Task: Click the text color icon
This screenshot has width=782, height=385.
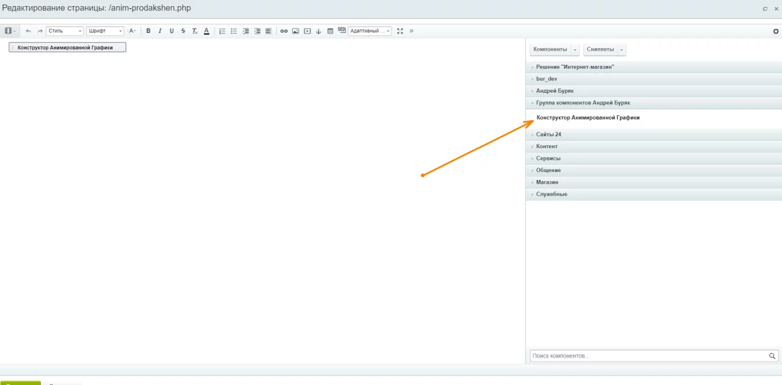Action: point(206,31)
